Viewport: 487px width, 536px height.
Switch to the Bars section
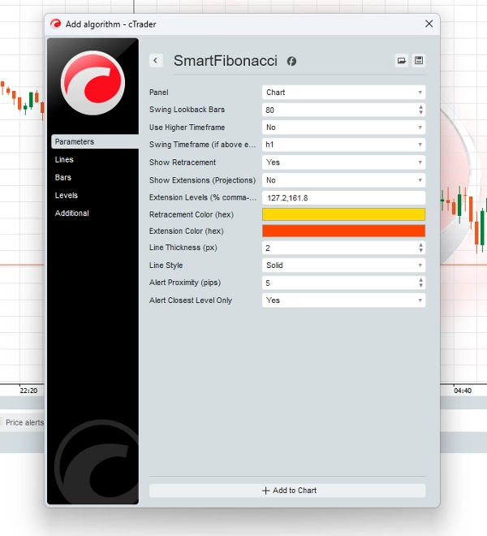tap(63, 177)
